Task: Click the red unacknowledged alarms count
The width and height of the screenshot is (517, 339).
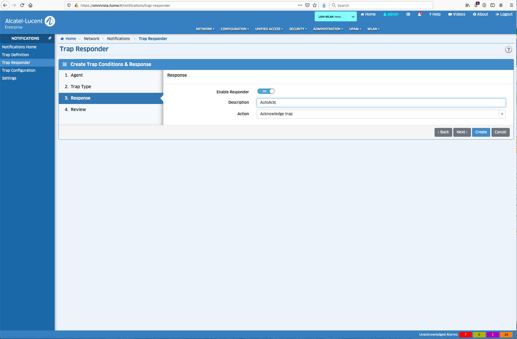Action: tap(465, 335)
